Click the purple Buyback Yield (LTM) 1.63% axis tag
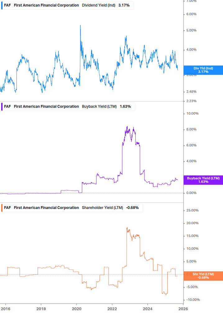Viewport: 223px width, 313px height. tap(203, 180)
